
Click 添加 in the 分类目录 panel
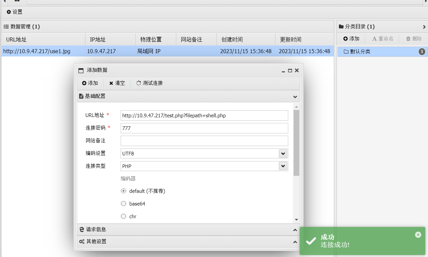(351, 39)
